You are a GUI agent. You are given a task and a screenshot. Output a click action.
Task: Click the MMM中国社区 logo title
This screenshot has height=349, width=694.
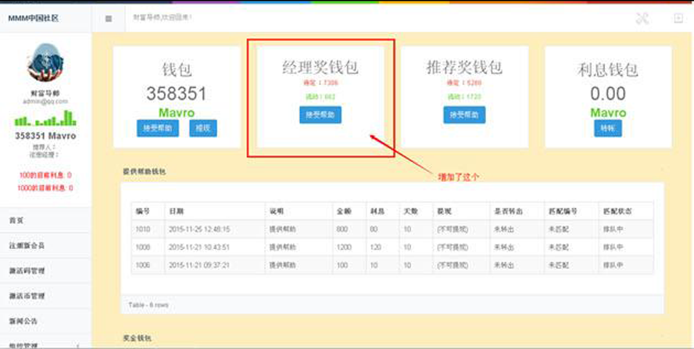[x=33, y=18]
